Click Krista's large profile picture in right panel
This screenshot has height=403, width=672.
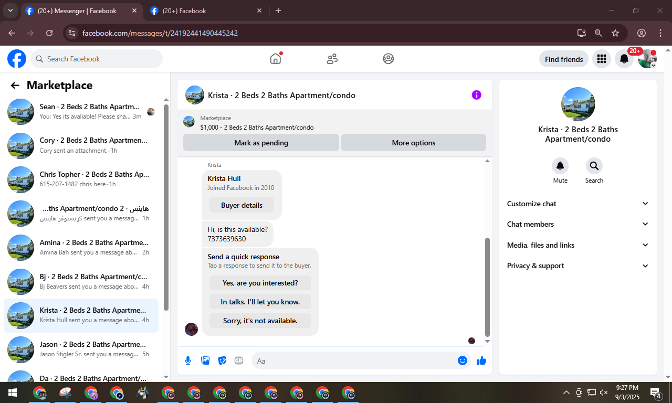pos(578,104)
